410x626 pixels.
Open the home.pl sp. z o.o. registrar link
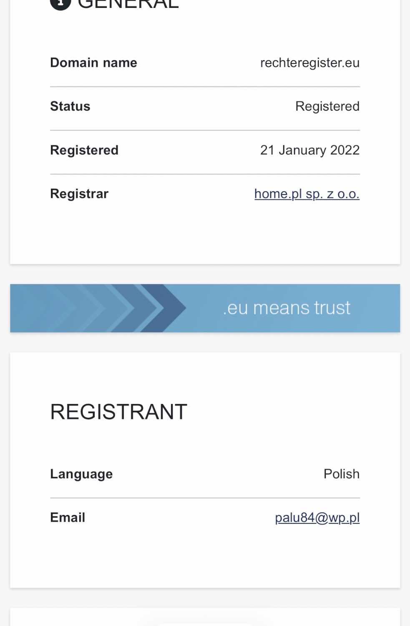(307, 194)
